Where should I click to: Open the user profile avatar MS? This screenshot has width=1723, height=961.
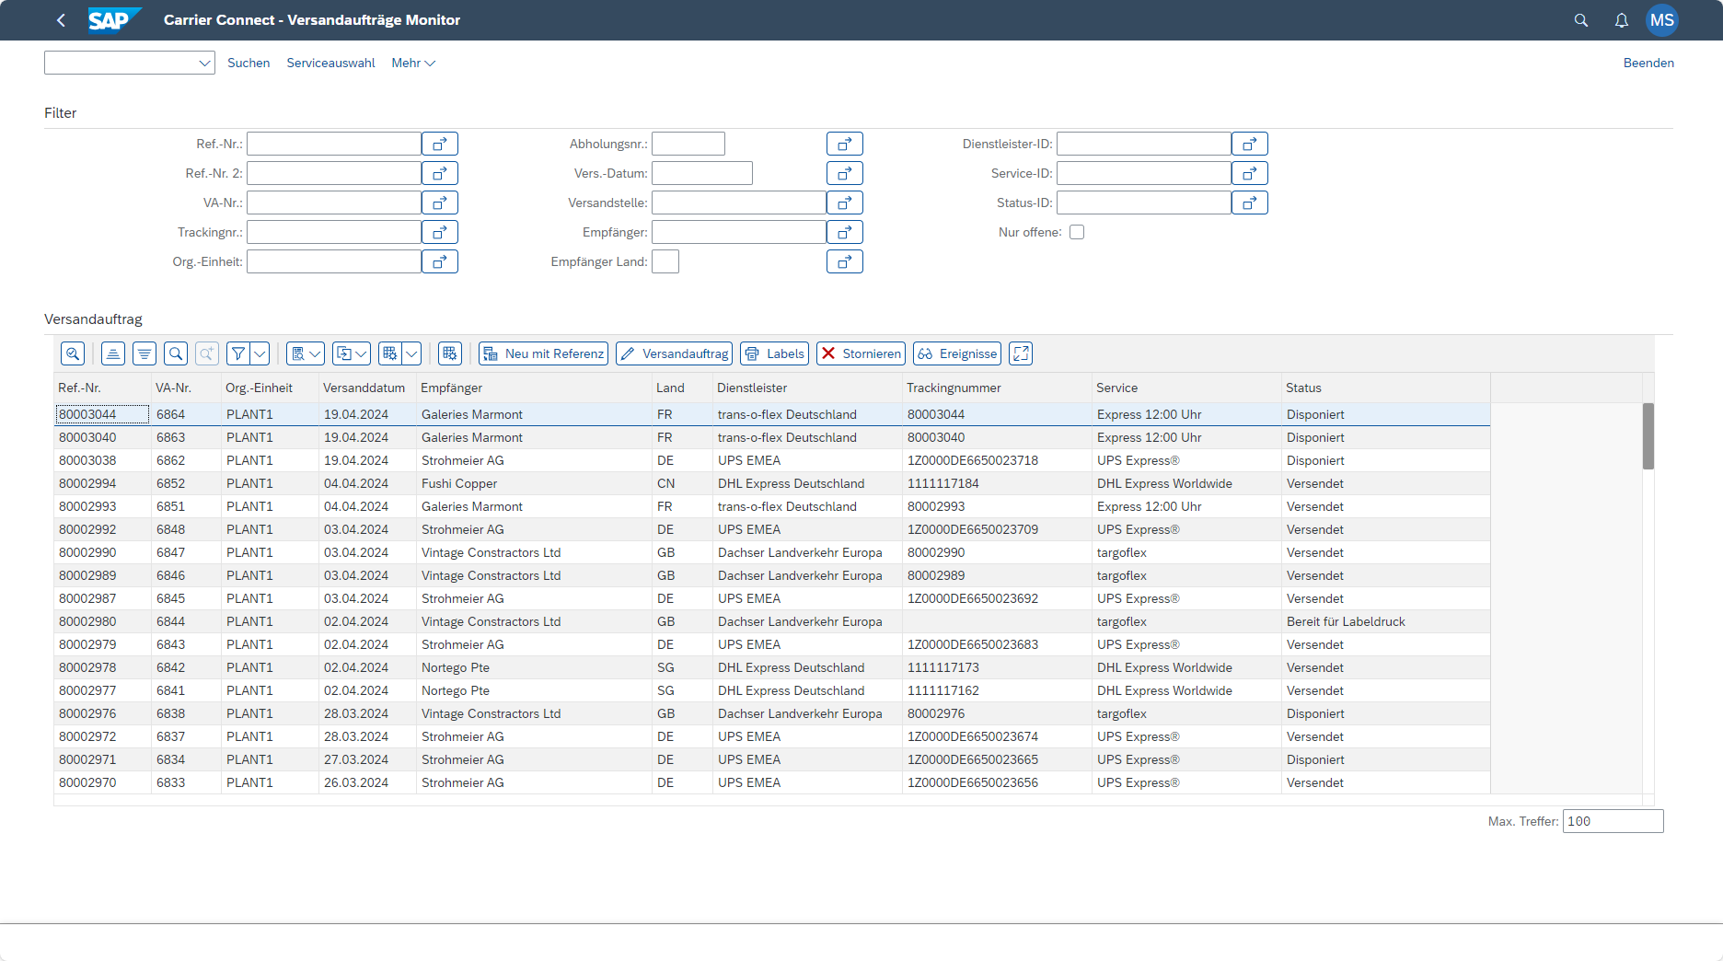(x=1662, y=19)
